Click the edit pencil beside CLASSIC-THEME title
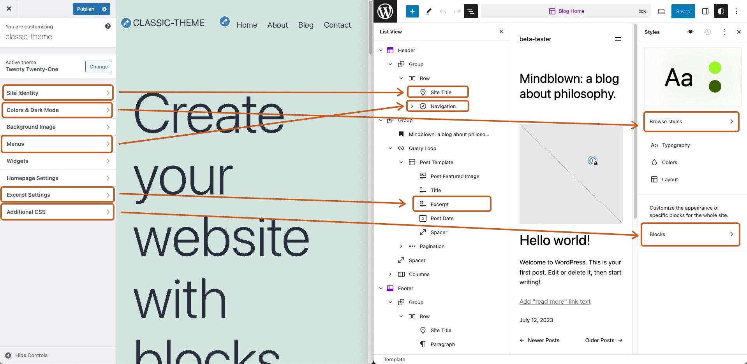Image resolution: width=747 pixels, height=364 pixels. click(x=126, y=23)
